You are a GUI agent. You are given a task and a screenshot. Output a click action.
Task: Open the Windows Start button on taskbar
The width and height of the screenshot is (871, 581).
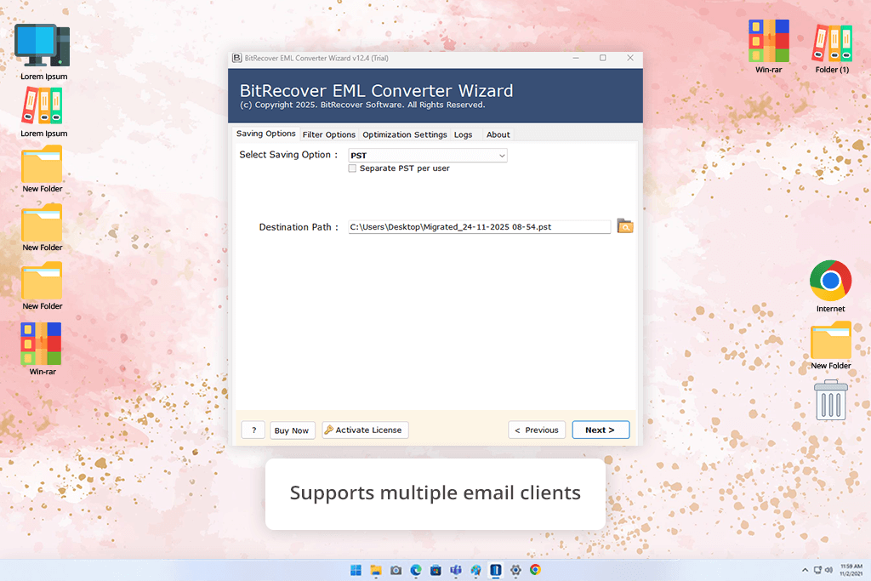(x=356, y=570)
